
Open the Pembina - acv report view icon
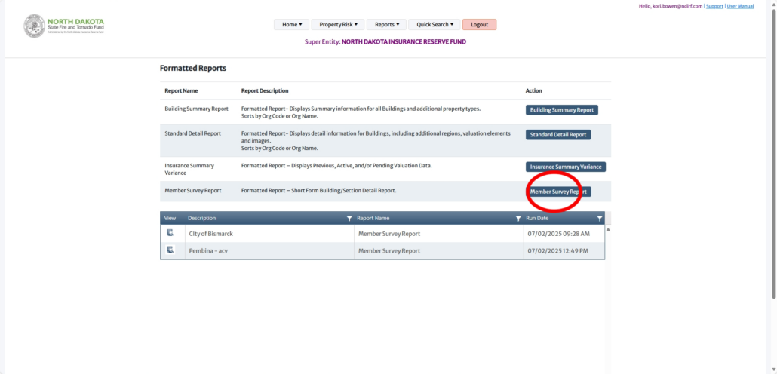tap(170, 250)
